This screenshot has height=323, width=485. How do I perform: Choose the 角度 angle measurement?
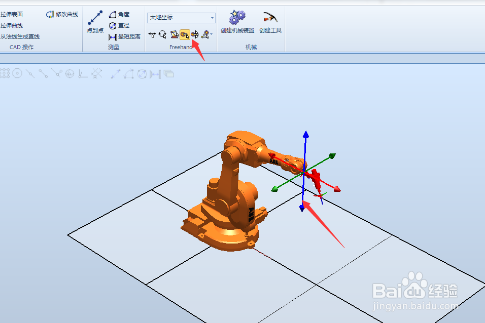(119, 14)
